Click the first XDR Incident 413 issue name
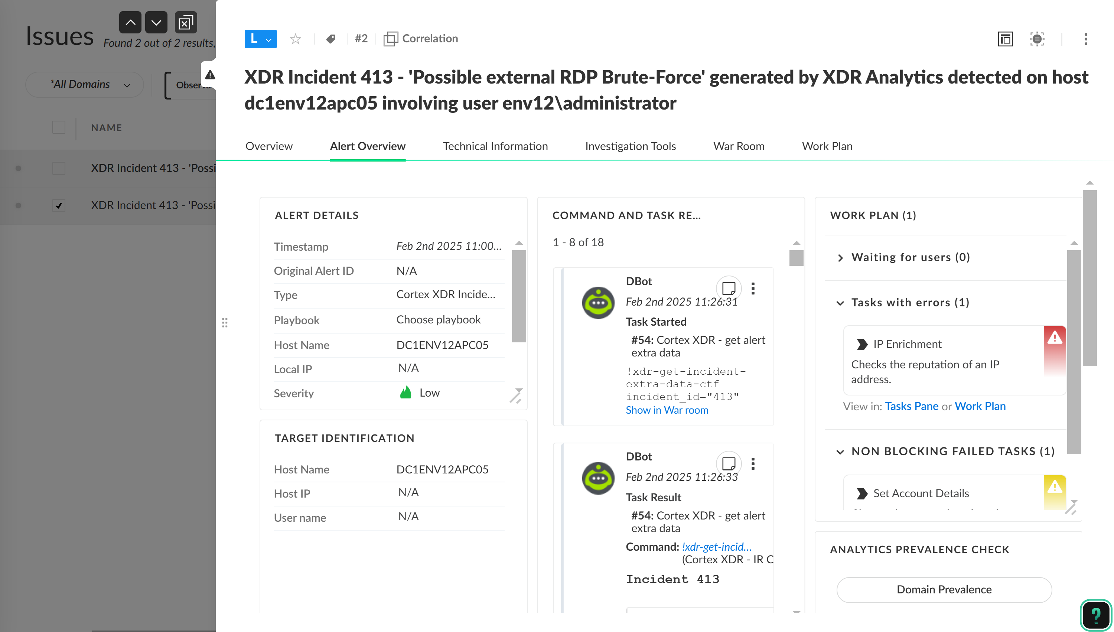This screenshot has width=1114, height=632. point(153,168)
